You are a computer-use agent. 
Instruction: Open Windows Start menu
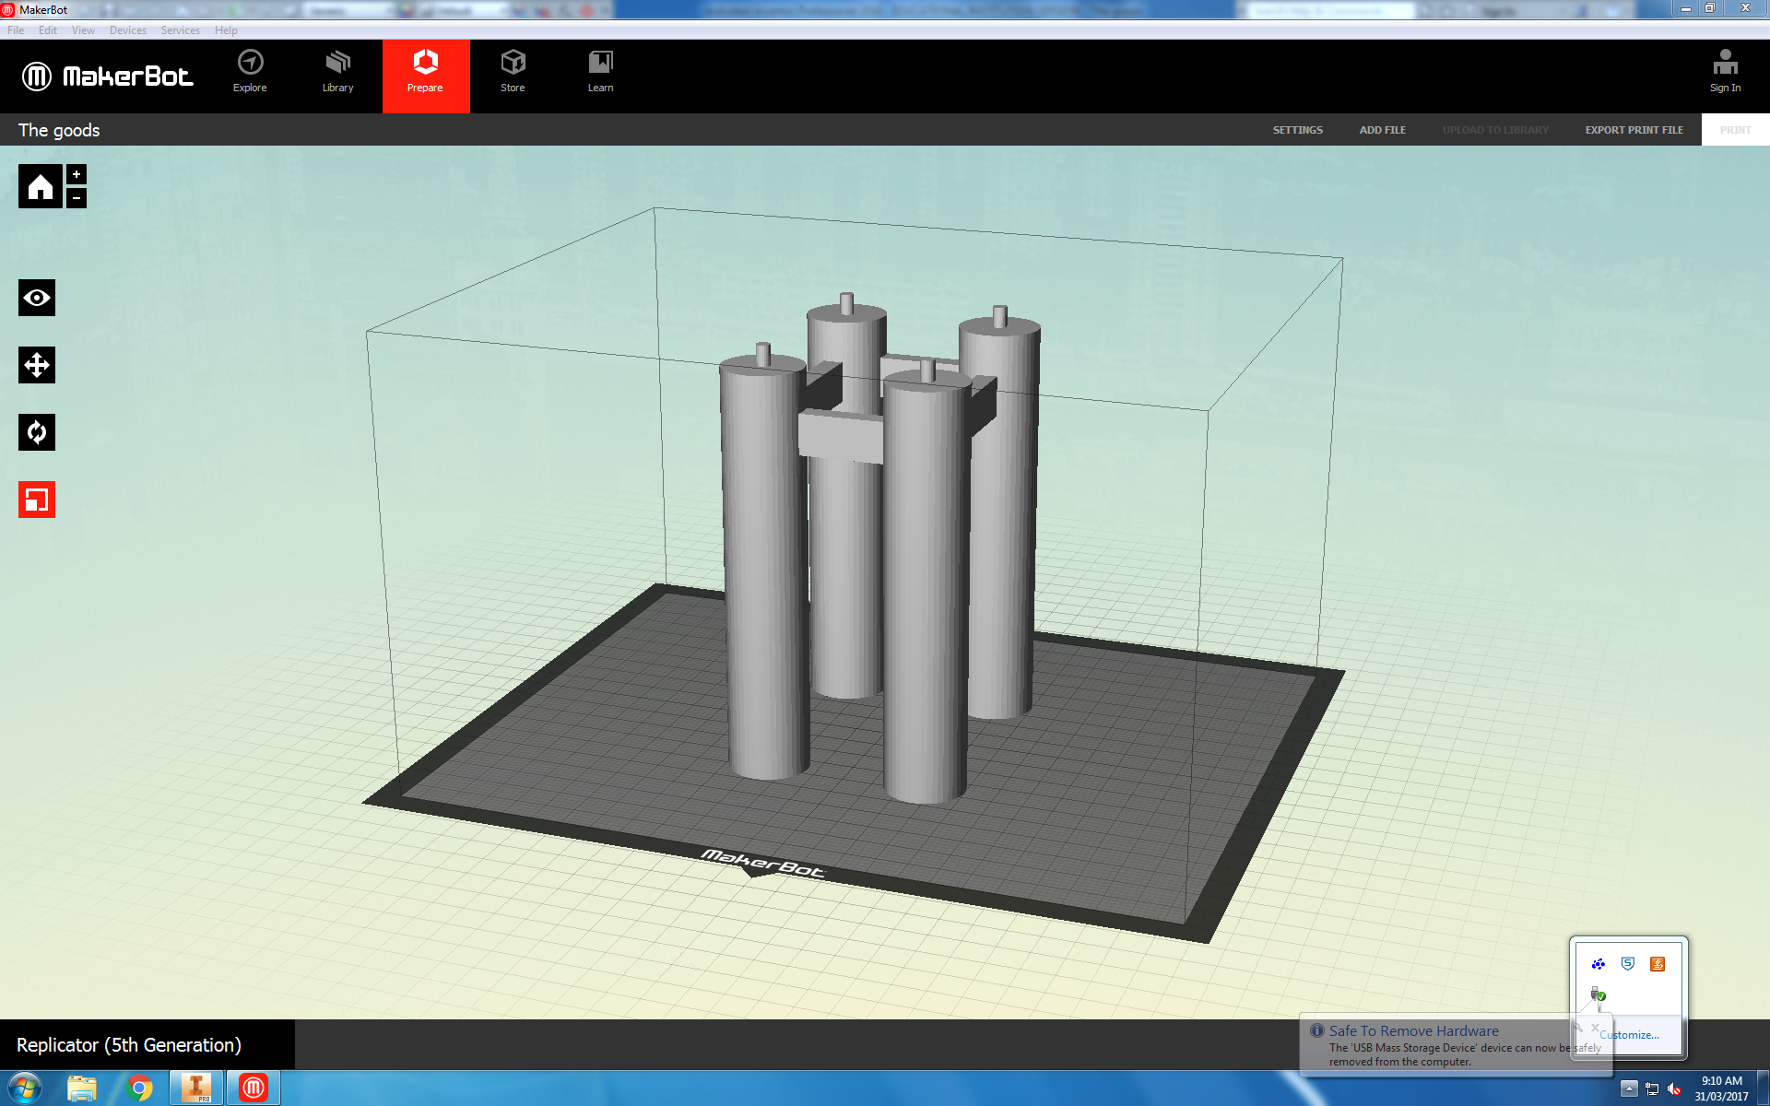[x=25, y=1088]
